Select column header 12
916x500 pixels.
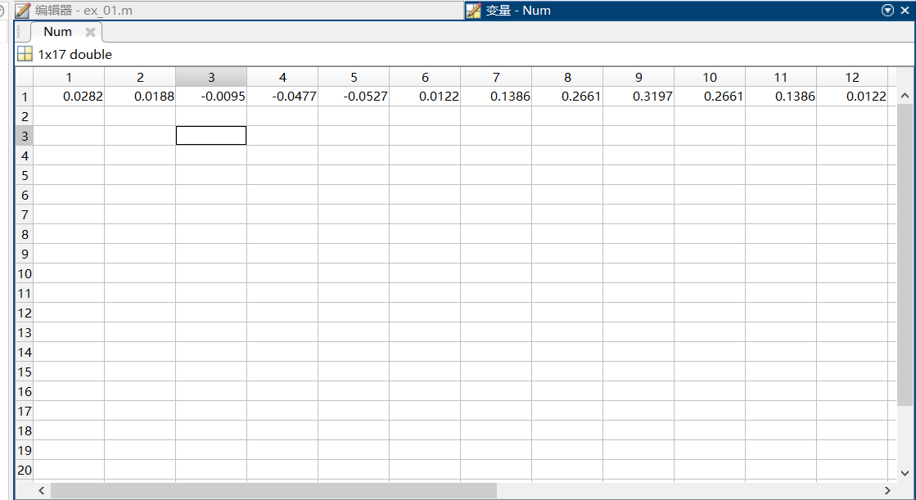[852, 77]
